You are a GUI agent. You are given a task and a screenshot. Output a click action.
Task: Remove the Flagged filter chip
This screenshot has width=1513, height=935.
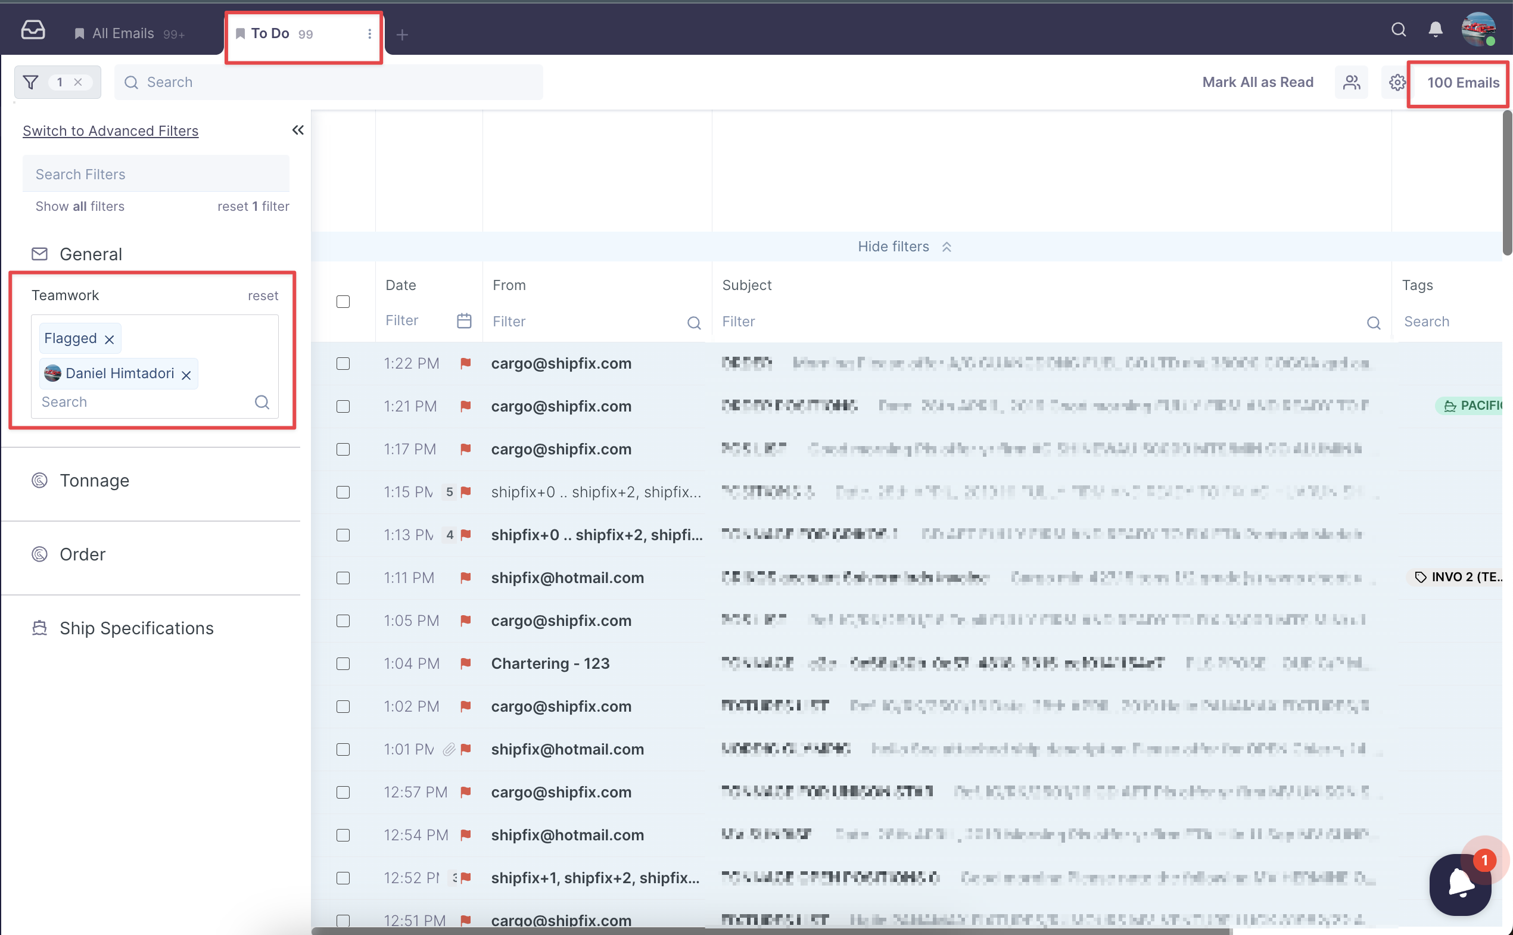[x=110, y=339]
